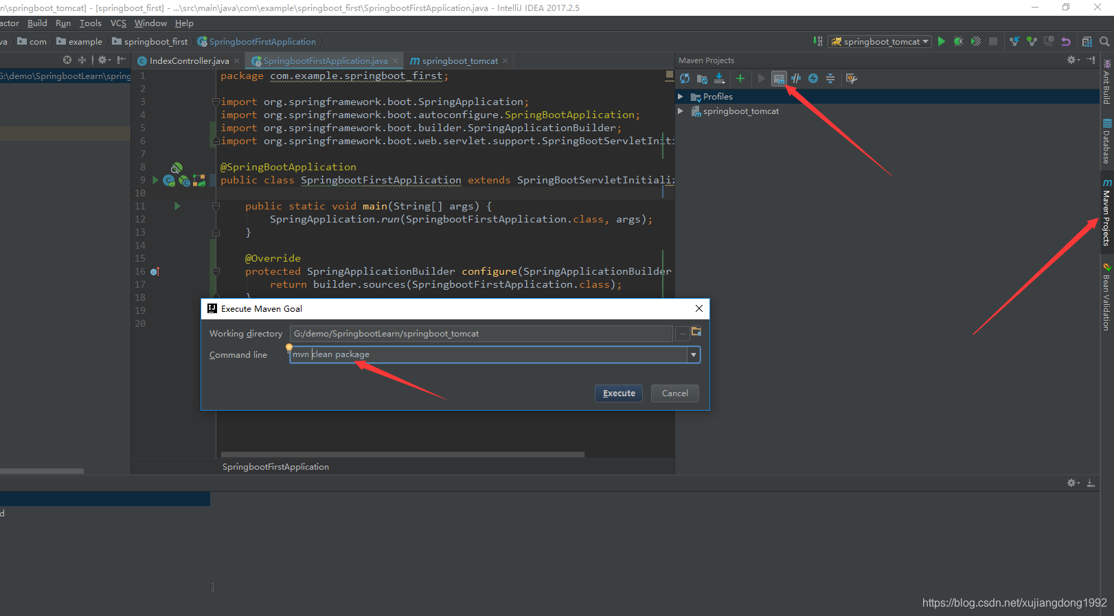Collapse all in Project panel
Image resolution: width=1114 pixels, height=616 pixels.
82,60
